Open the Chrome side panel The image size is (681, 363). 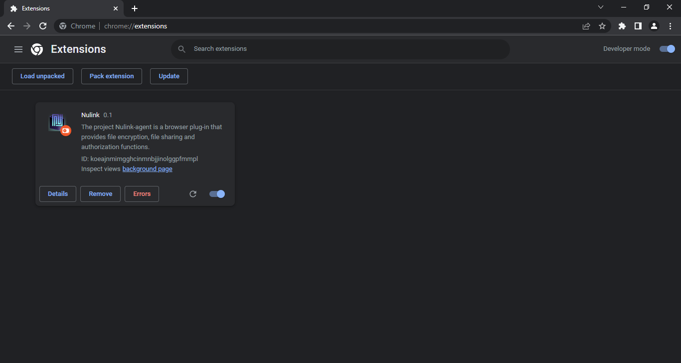pos(638,26)
